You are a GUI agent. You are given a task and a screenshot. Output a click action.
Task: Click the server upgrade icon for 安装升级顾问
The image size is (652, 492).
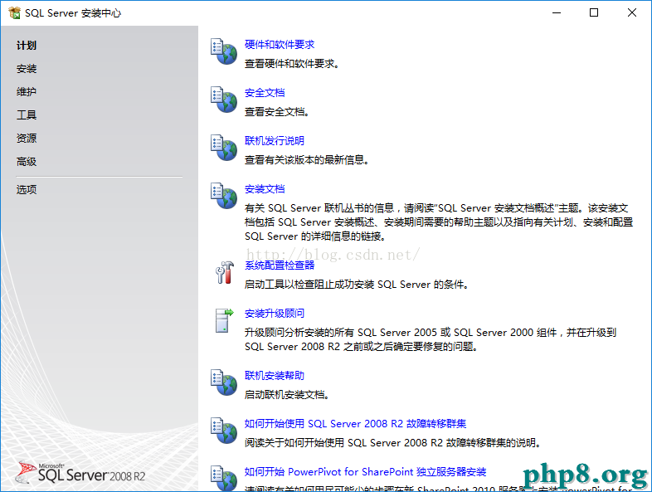224,320
